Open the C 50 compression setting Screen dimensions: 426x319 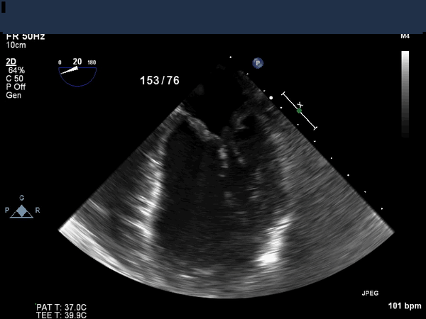[x=16, y=79]
